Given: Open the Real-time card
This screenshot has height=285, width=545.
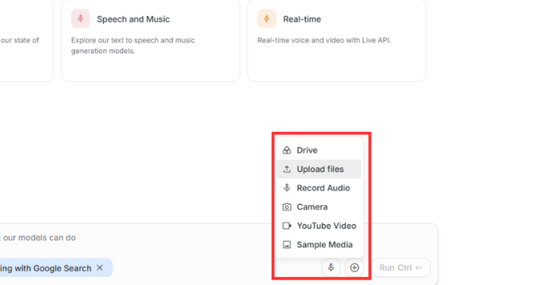Looking at the screenshot, I should point(337,40).
